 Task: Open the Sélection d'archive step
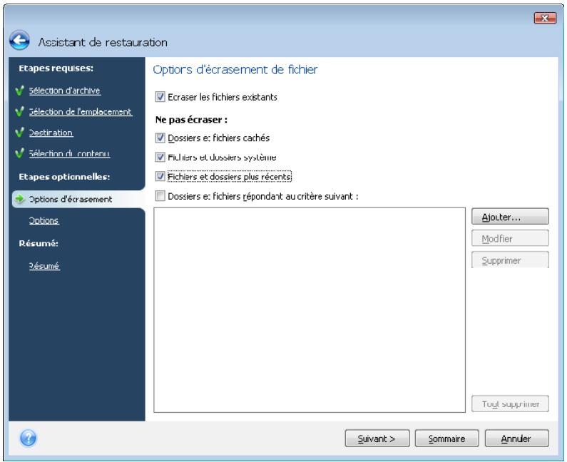[x=65, y=91]
